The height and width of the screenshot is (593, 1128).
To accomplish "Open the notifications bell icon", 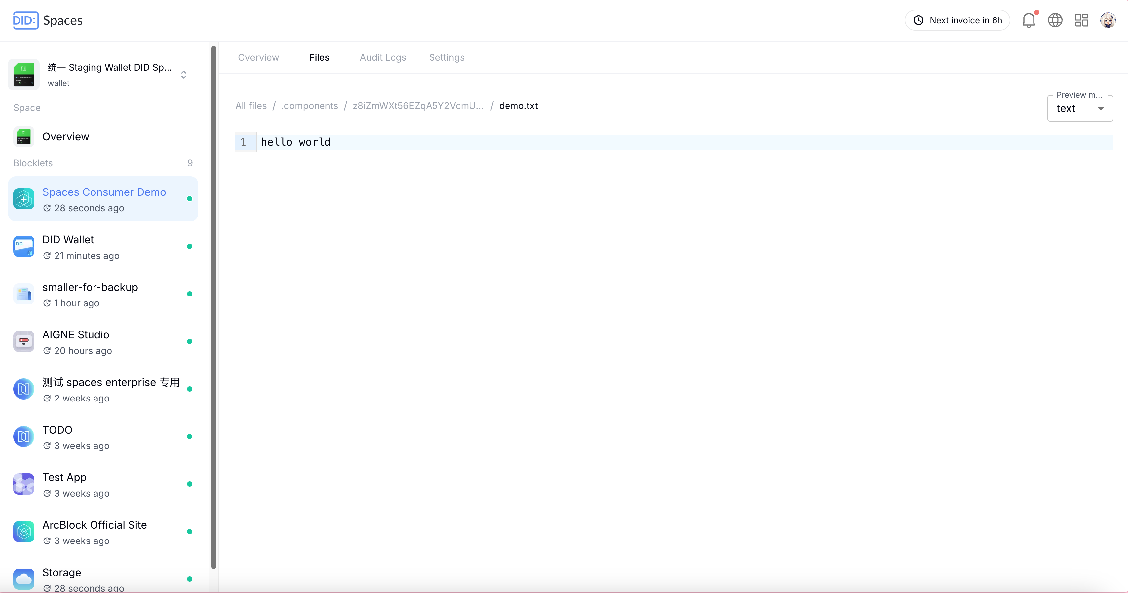I will pos(1028,20).
